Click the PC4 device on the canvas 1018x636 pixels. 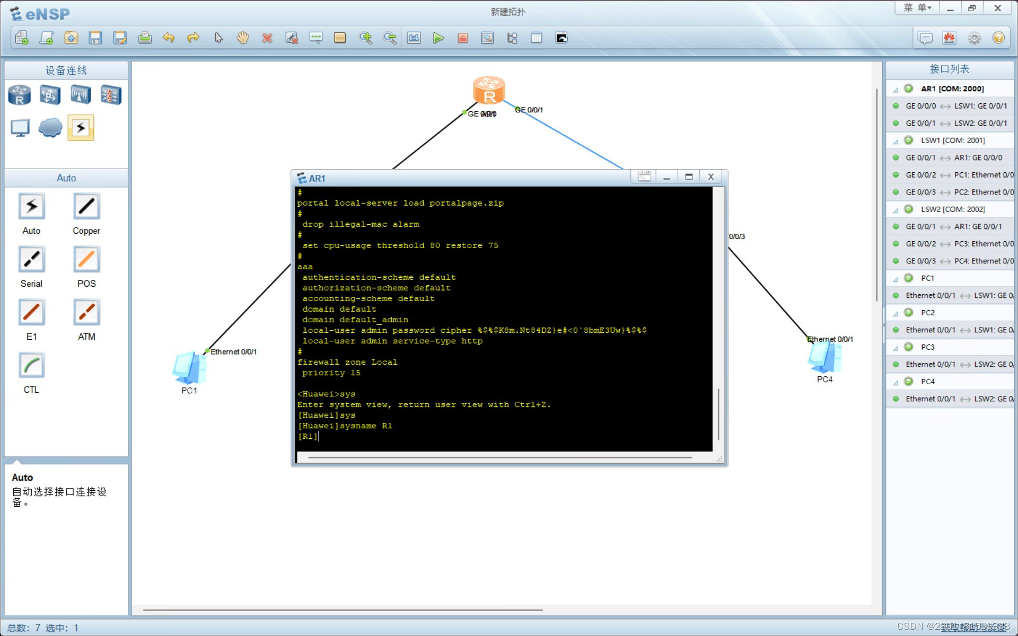pos(824,357)
